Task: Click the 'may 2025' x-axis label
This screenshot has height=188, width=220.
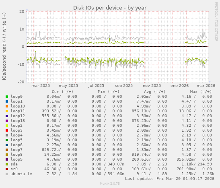Action: (x=68, y=86)
